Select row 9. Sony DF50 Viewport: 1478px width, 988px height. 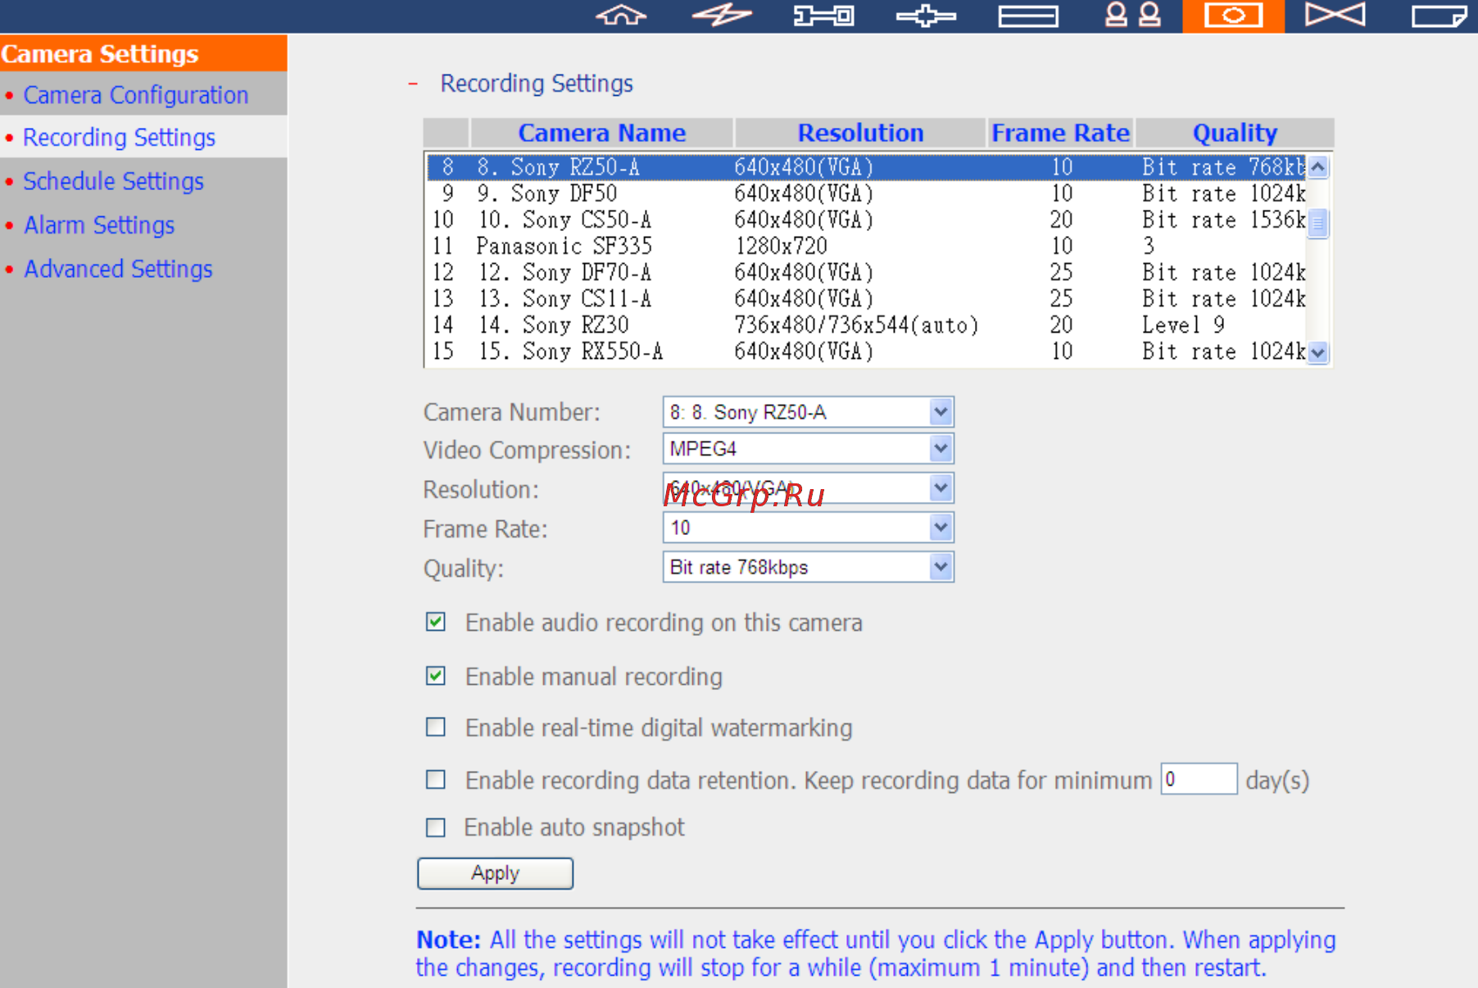[x=866, y=193]
